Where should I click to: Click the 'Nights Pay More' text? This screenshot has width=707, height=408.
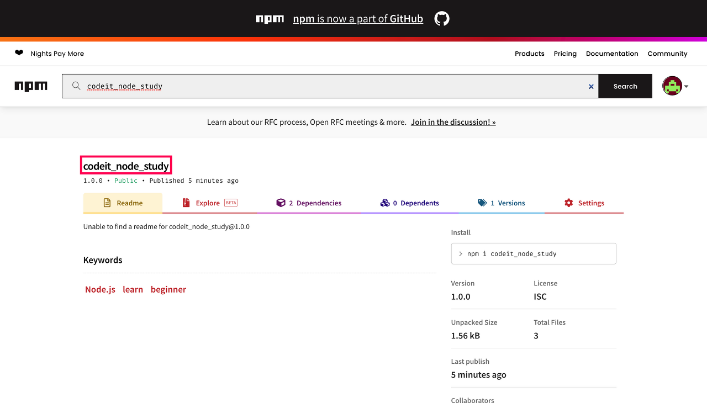[57, 54]
